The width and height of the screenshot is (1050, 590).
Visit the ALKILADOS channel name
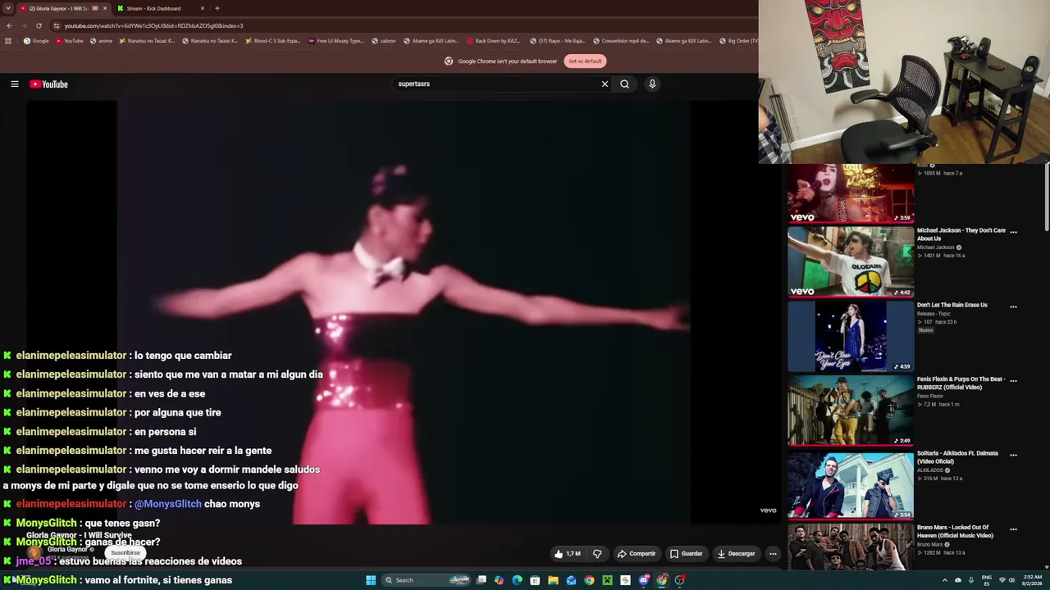(929, 470)
